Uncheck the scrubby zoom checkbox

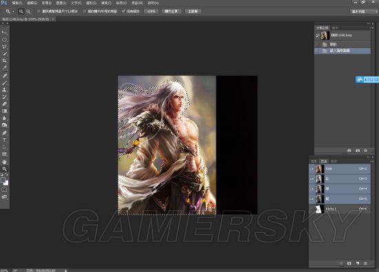[124, 11]
